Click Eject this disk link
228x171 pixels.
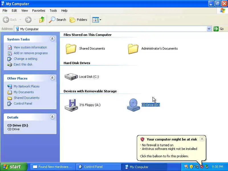coord(23,64)
